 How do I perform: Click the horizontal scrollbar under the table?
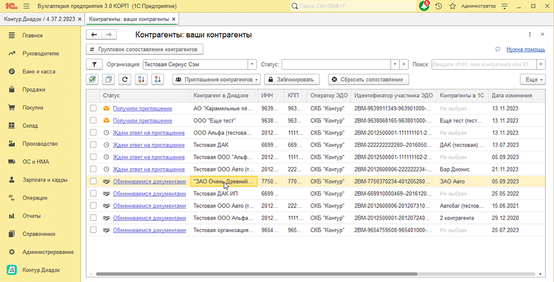[256, 274]
